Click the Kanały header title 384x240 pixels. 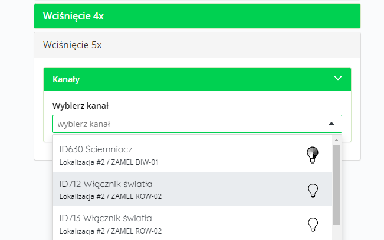66,79
